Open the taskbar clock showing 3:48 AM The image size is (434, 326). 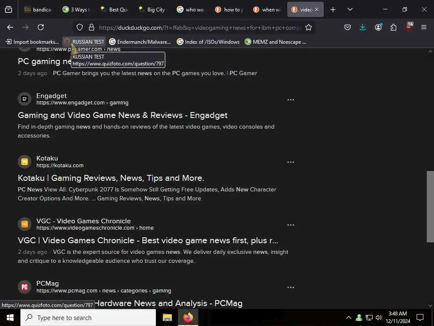(x=398, y=318)
